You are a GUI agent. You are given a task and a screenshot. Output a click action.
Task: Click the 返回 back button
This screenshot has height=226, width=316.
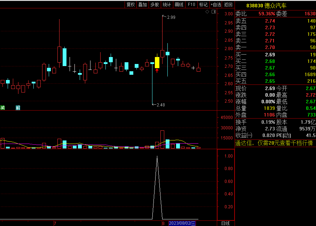pyautogui.click(x=228, y=5)
